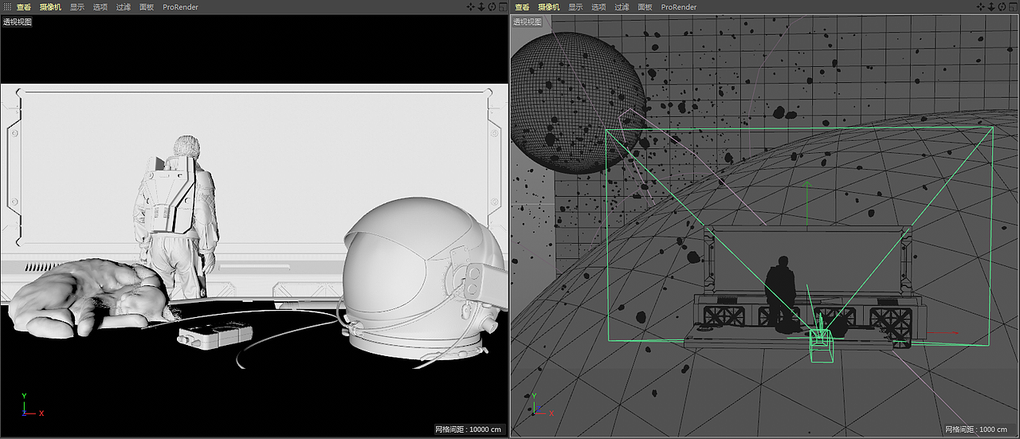Open 面板 menu in left viewport

pos(147,6)
